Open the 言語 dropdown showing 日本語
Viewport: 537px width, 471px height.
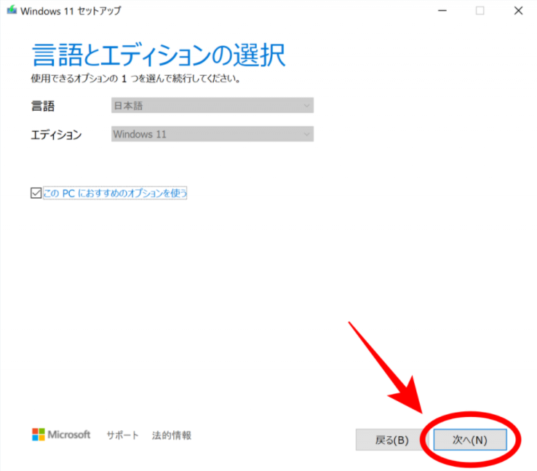click(212, 106)
